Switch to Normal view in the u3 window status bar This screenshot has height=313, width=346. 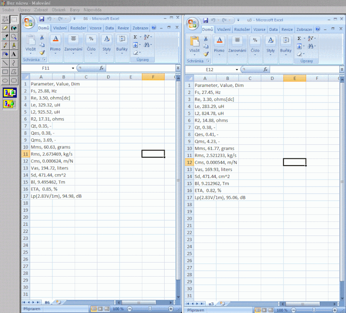coord(258,310)
